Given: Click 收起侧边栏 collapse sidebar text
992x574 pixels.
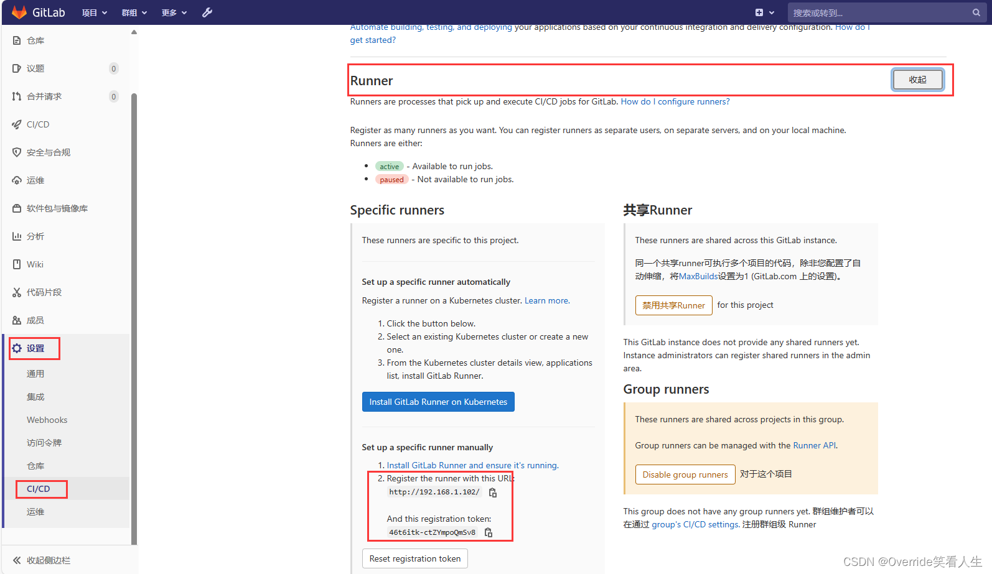Looking at the screenshot, I should (49, 560).
